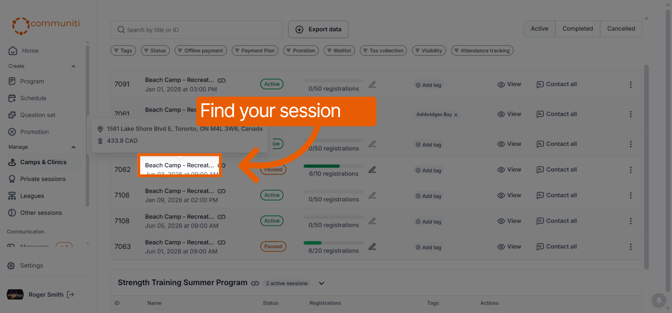Toggle the Attendance tracking filter chip
This screenshot has height=313, width=672.
(482, 51)
